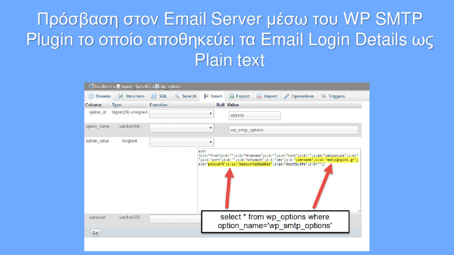
Task: Click the option_name field wp_smtp_options
Action: tap(294, 130)
